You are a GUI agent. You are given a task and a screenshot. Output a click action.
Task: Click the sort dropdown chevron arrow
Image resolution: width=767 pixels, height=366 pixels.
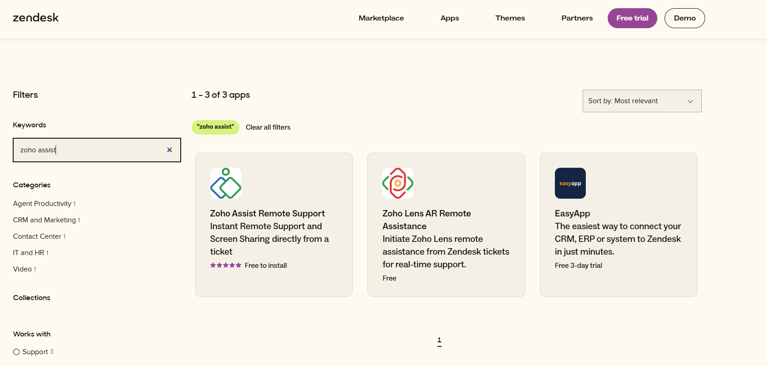point(690,101)
